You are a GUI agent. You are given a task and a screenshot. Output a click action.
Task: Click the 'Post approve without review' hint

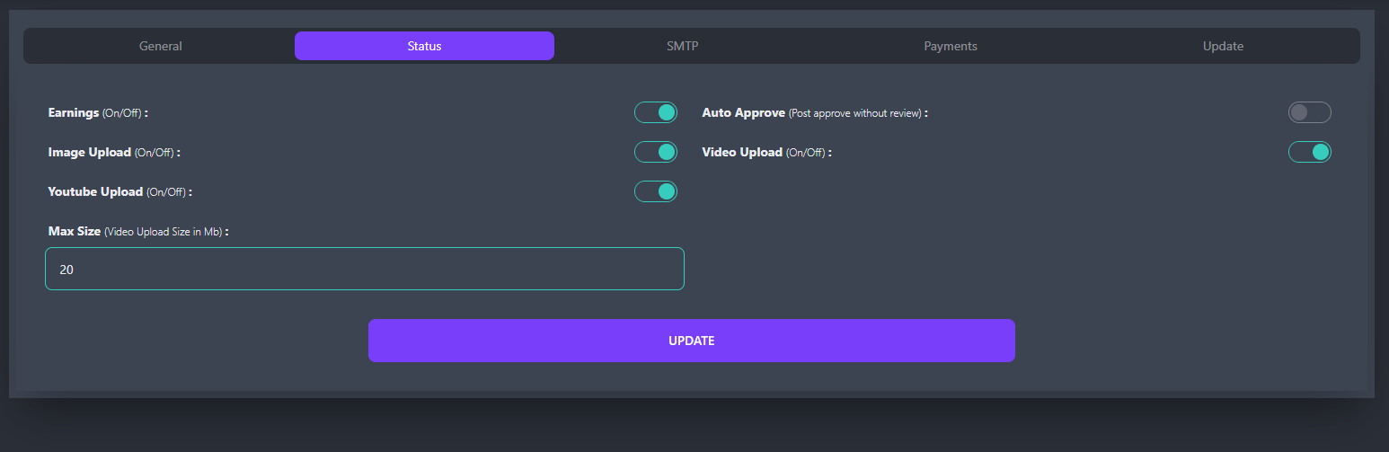tap(855, 114)
